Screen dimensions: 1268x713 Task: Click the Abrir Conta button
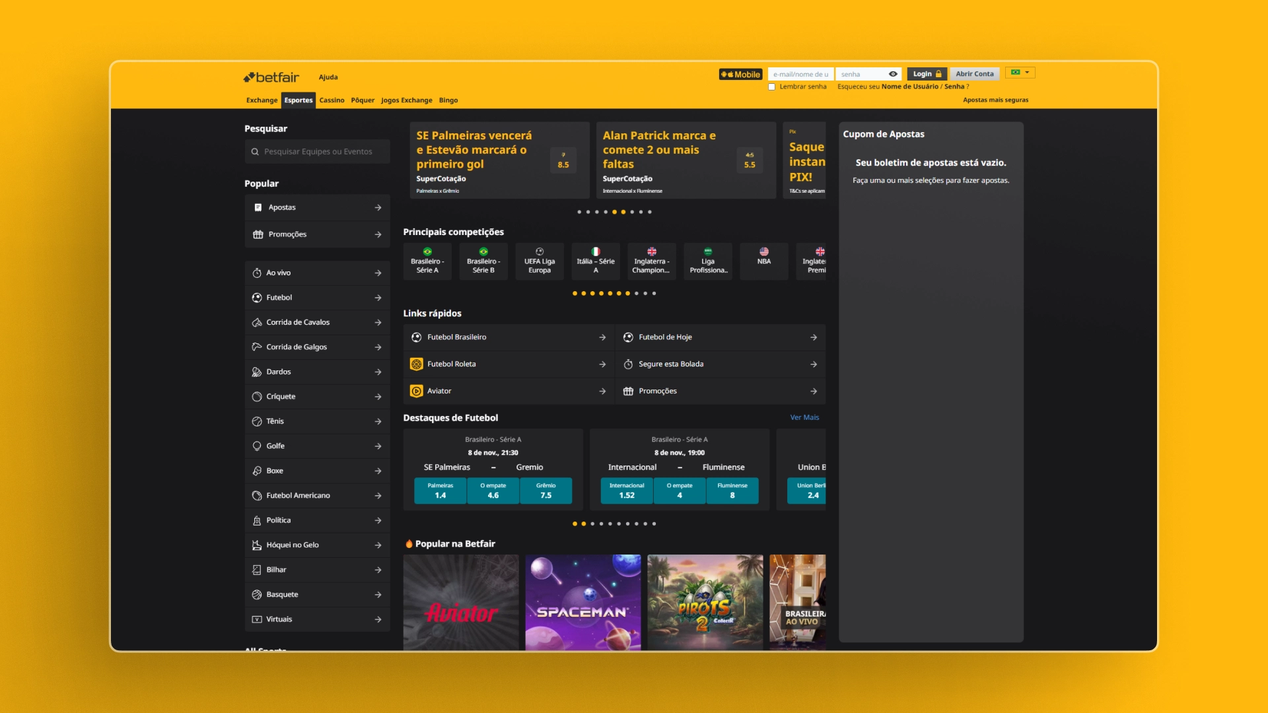click(x=975, y=74)
